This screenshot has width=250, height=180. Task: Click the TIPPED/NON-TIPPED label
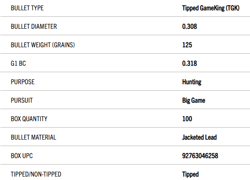pos(36,174)
